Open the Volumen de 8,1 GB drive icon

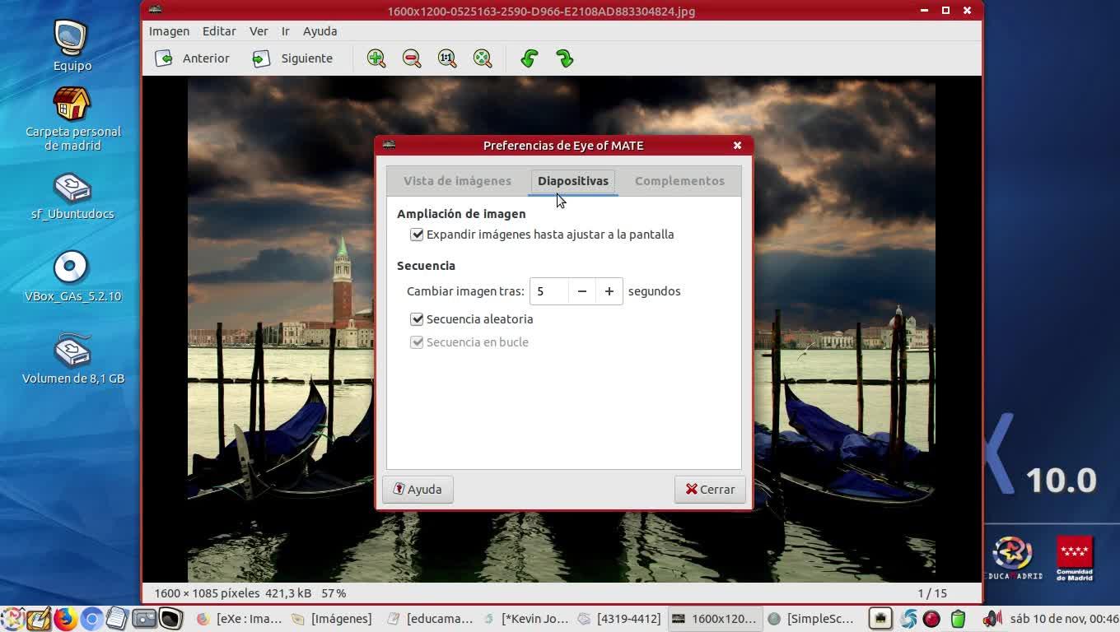coord(72,359)
